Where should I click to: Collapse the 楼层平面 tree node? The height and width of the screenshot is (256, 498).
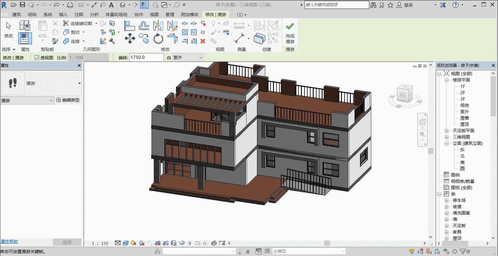pyautogui.click(x=446, y=80)
